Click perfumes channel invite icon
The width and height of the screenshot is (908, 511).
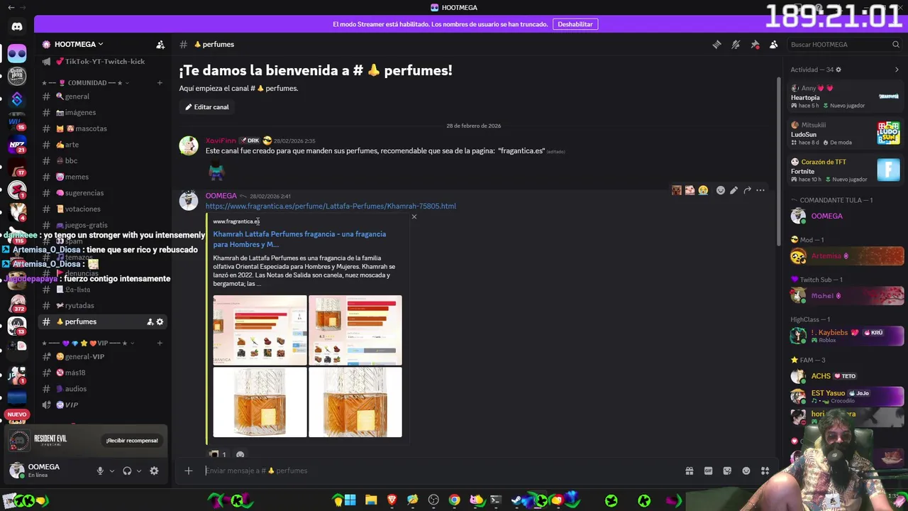[150, 322]
